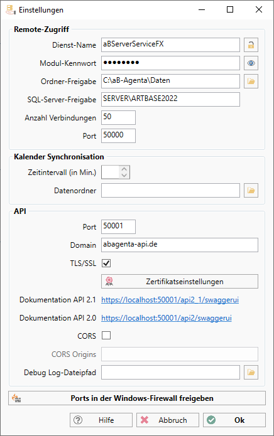Open the Dokumentation API 2.0 swagger link
This screenshot has width=274, height=436.
point(167,318)
